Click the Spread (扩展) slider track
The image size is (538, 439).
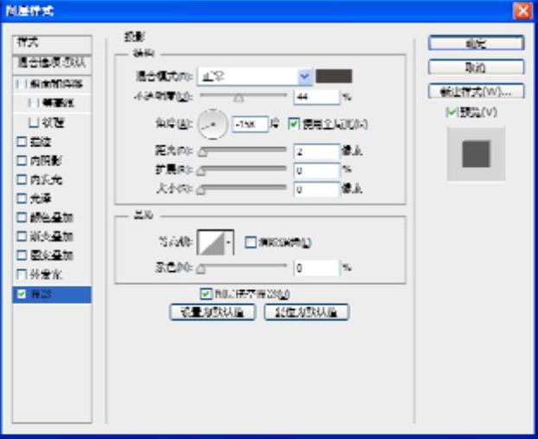(243, 169)
